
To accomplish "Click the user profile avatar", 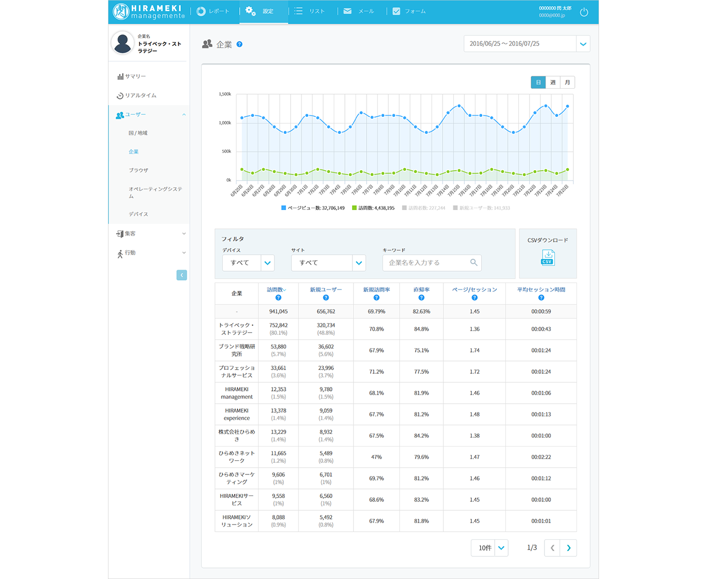I will pos(123,43).
